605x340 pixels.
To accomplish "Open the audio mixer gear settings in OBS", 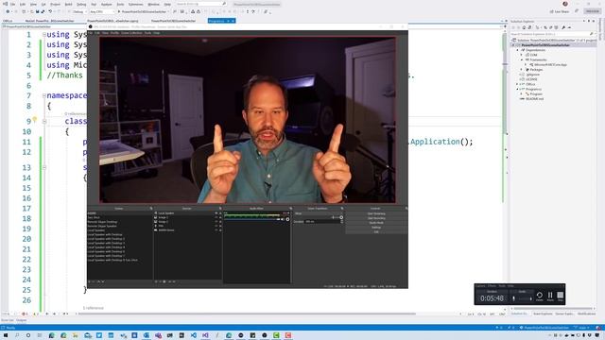I will [287, 219].
